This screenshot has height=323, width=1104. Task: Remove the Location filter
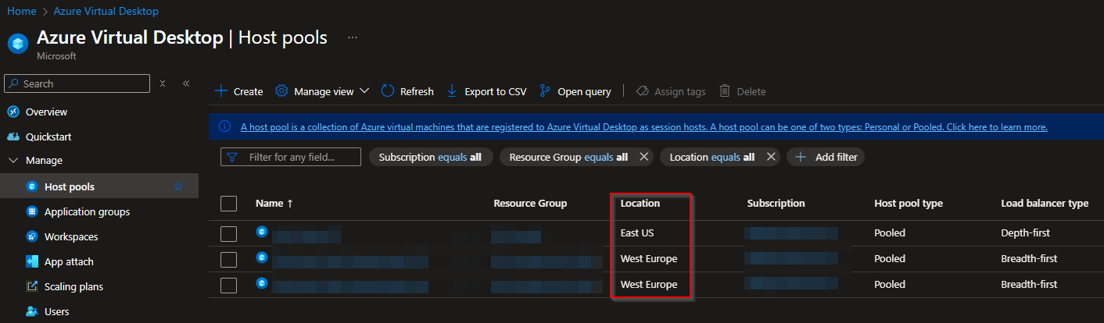771,157
